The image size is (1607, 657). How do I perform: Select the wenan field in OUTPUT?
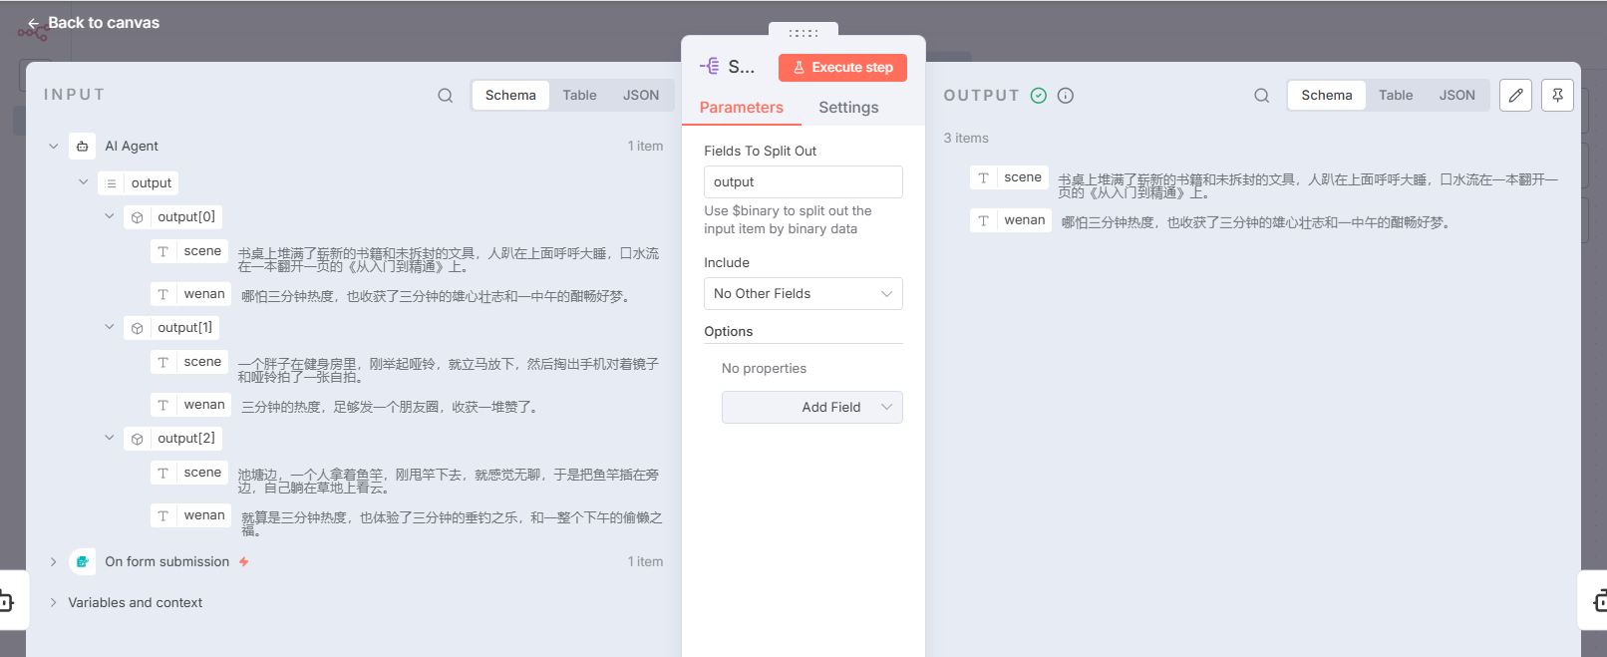coord(1011,220)
